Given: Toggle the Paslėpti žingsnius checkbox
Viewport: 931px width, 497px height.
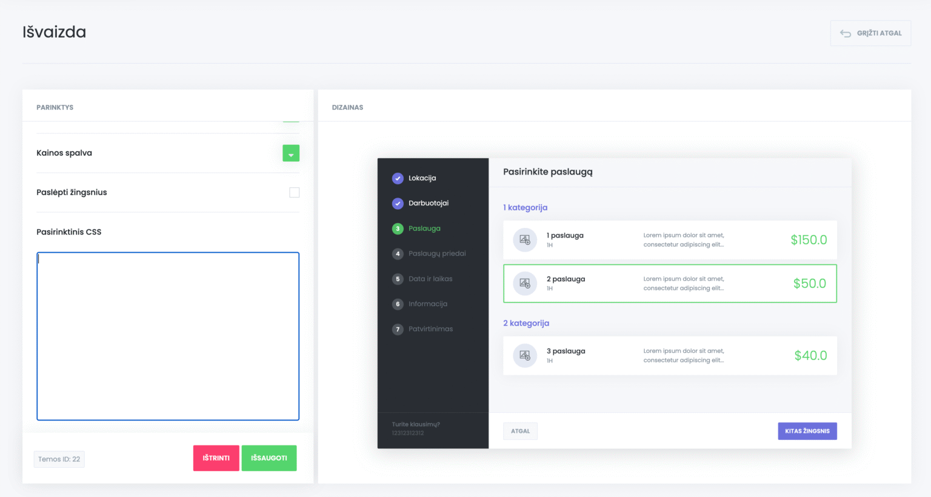Looking at the screenshot, I should tap(295, 193).
